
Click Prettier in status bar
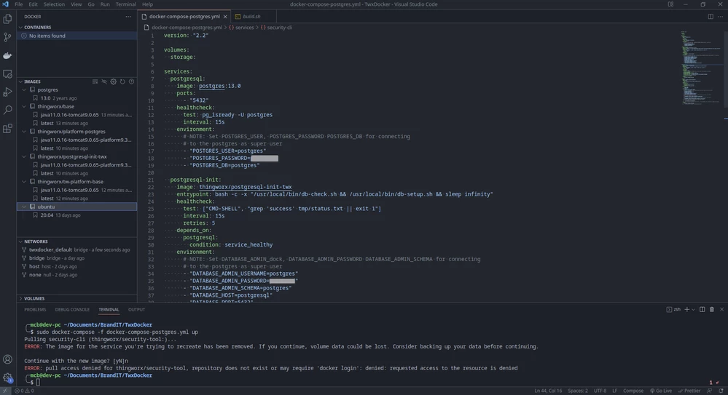point(689,391)
